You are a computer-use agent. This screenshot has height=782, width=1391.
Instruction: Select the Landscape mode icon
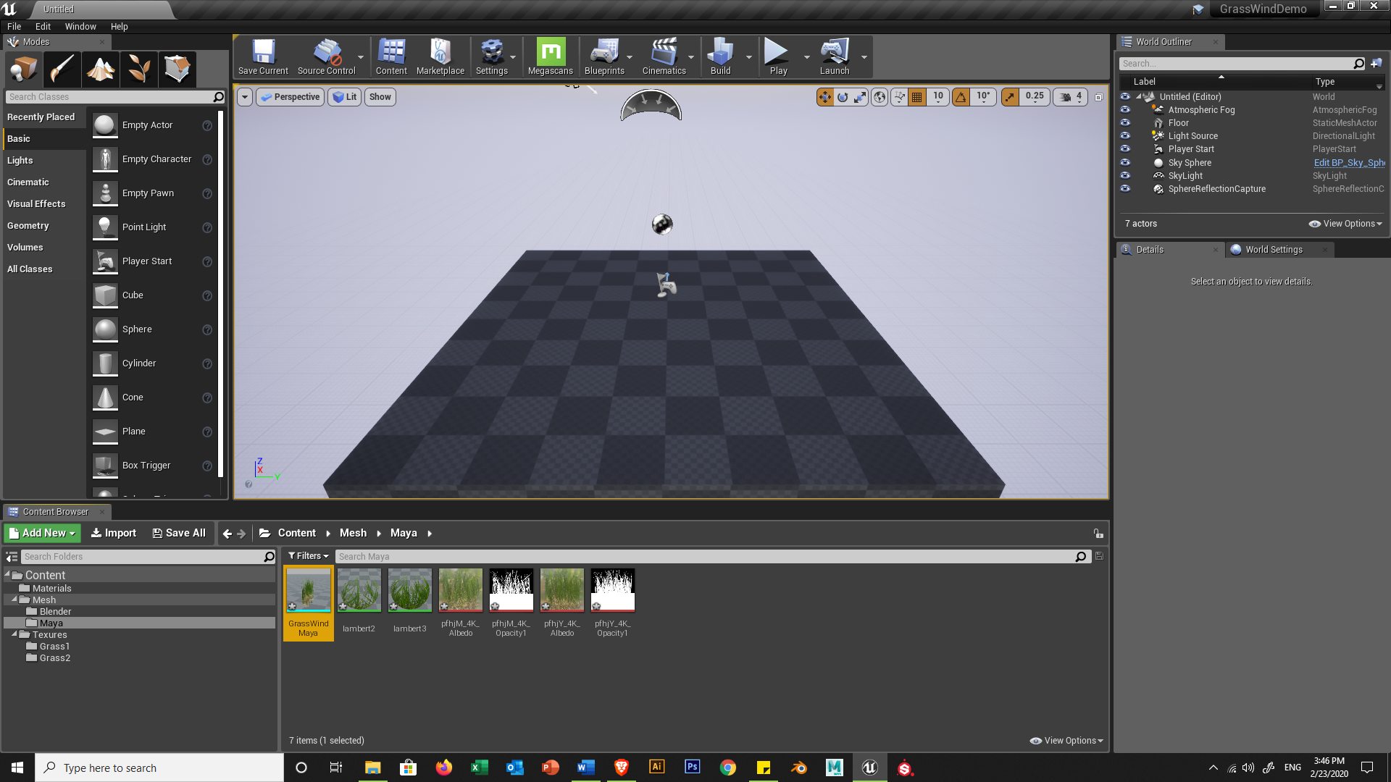pos(101,70)
